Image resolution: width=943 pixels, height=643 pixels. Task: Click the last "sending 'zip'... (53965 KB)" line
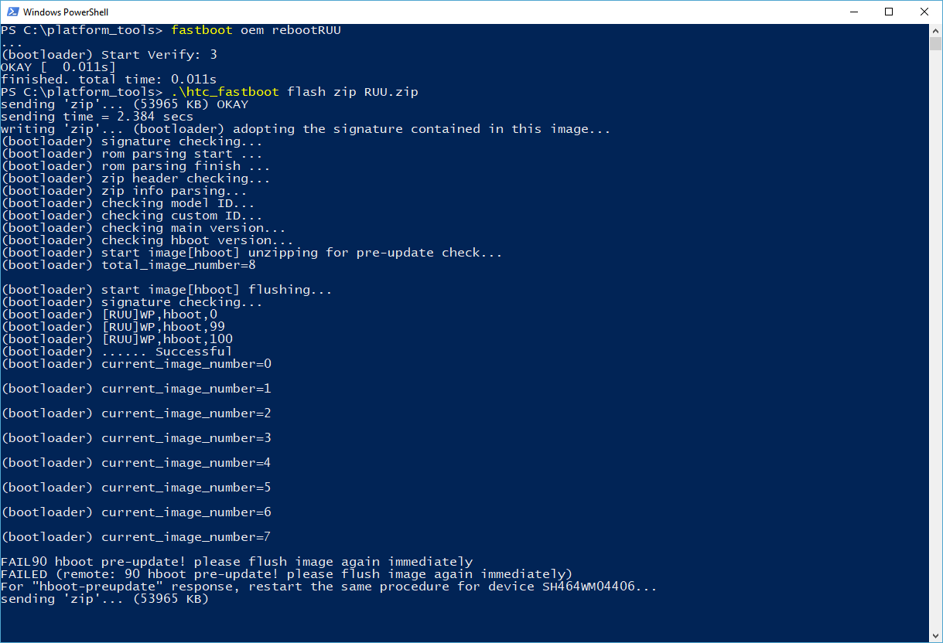pos(105,599)
